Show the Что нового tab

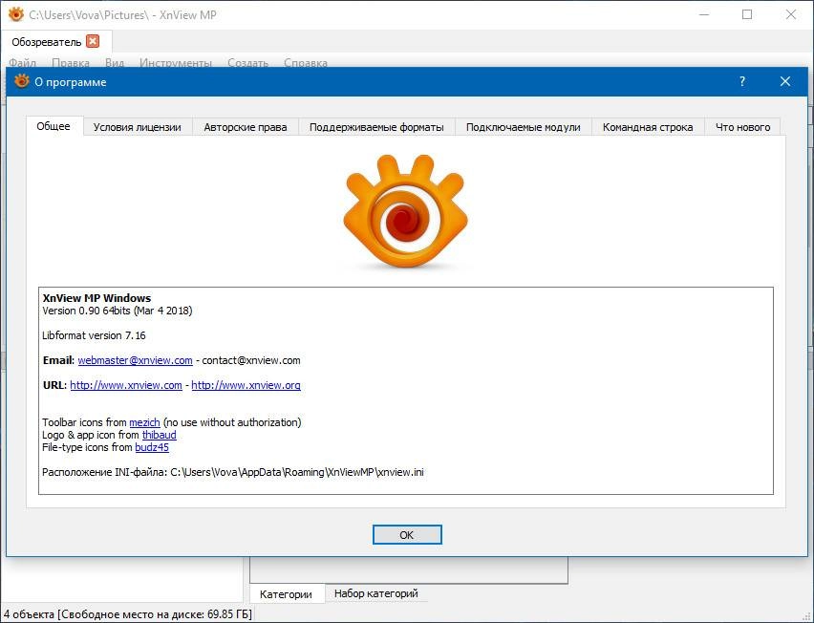pos(742,127)
